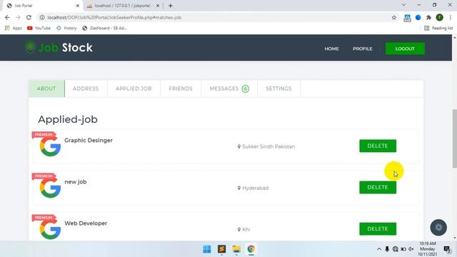Reload the current page
The image size is (457, 257).
pyautogui.click(x=29, y=17)
